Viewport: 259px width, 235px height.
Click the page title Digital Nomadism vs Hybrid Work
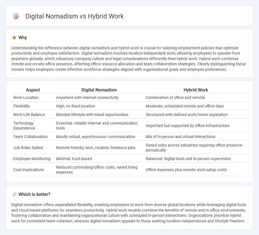[74, 16]
